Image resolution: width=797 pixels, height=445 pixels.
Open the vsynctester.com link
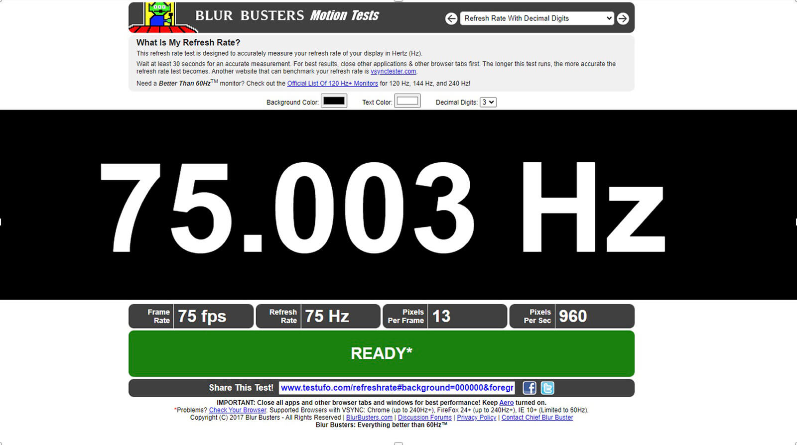[393, 72]
